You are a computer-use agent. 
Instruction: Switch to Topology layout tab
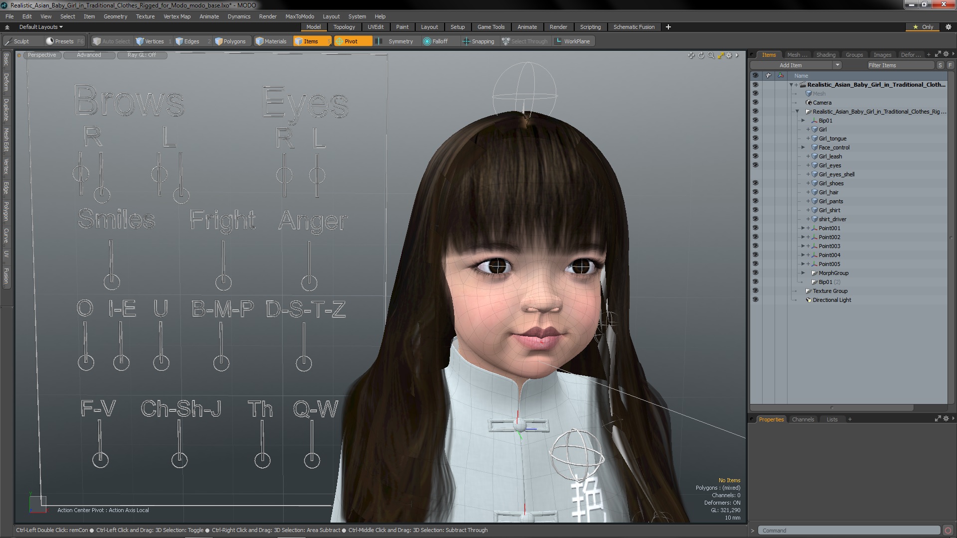coord(344,27)
